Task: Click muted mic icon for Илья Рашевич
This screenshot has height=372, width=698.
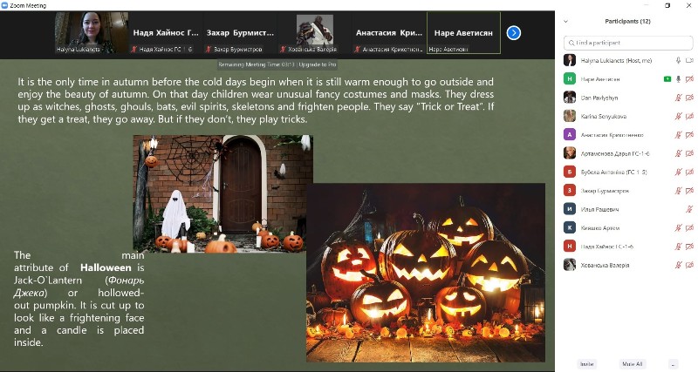Action: pos(689,209)
